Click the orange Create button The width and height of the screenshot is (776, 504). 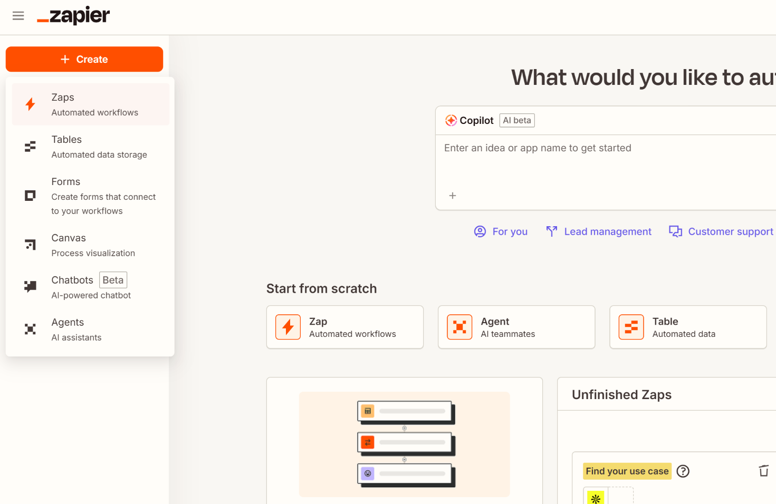click(84, 59)
